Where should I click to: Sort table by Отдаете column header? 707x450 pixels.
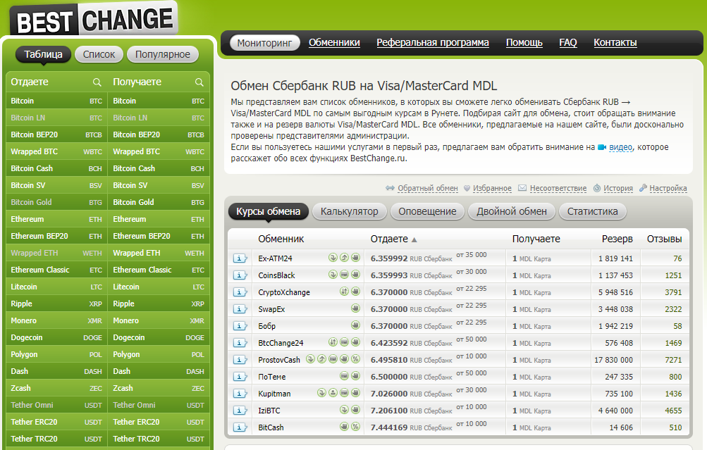(389, 239)
